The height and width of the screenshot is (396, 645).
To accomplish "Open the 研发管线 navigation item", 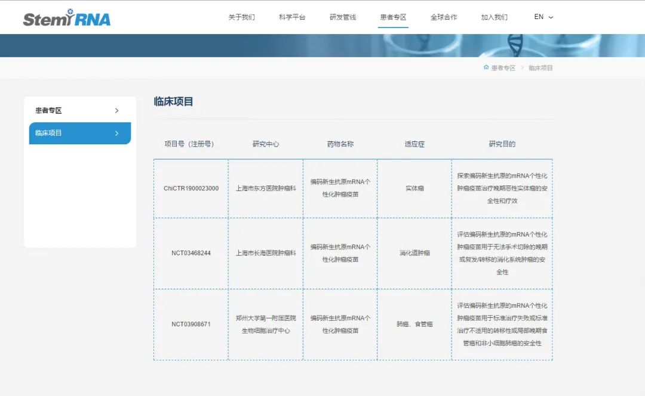I will click(342, 17).
